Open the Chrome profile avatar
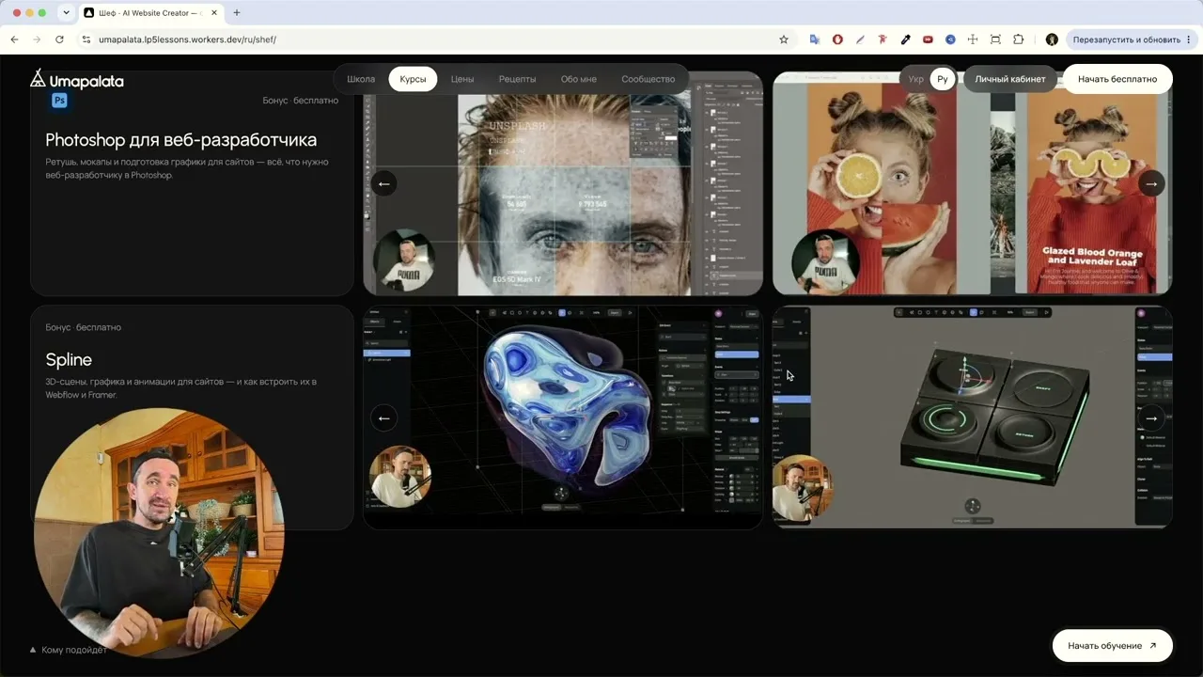Screen dimensions: 1203x677 [1052, 39]
